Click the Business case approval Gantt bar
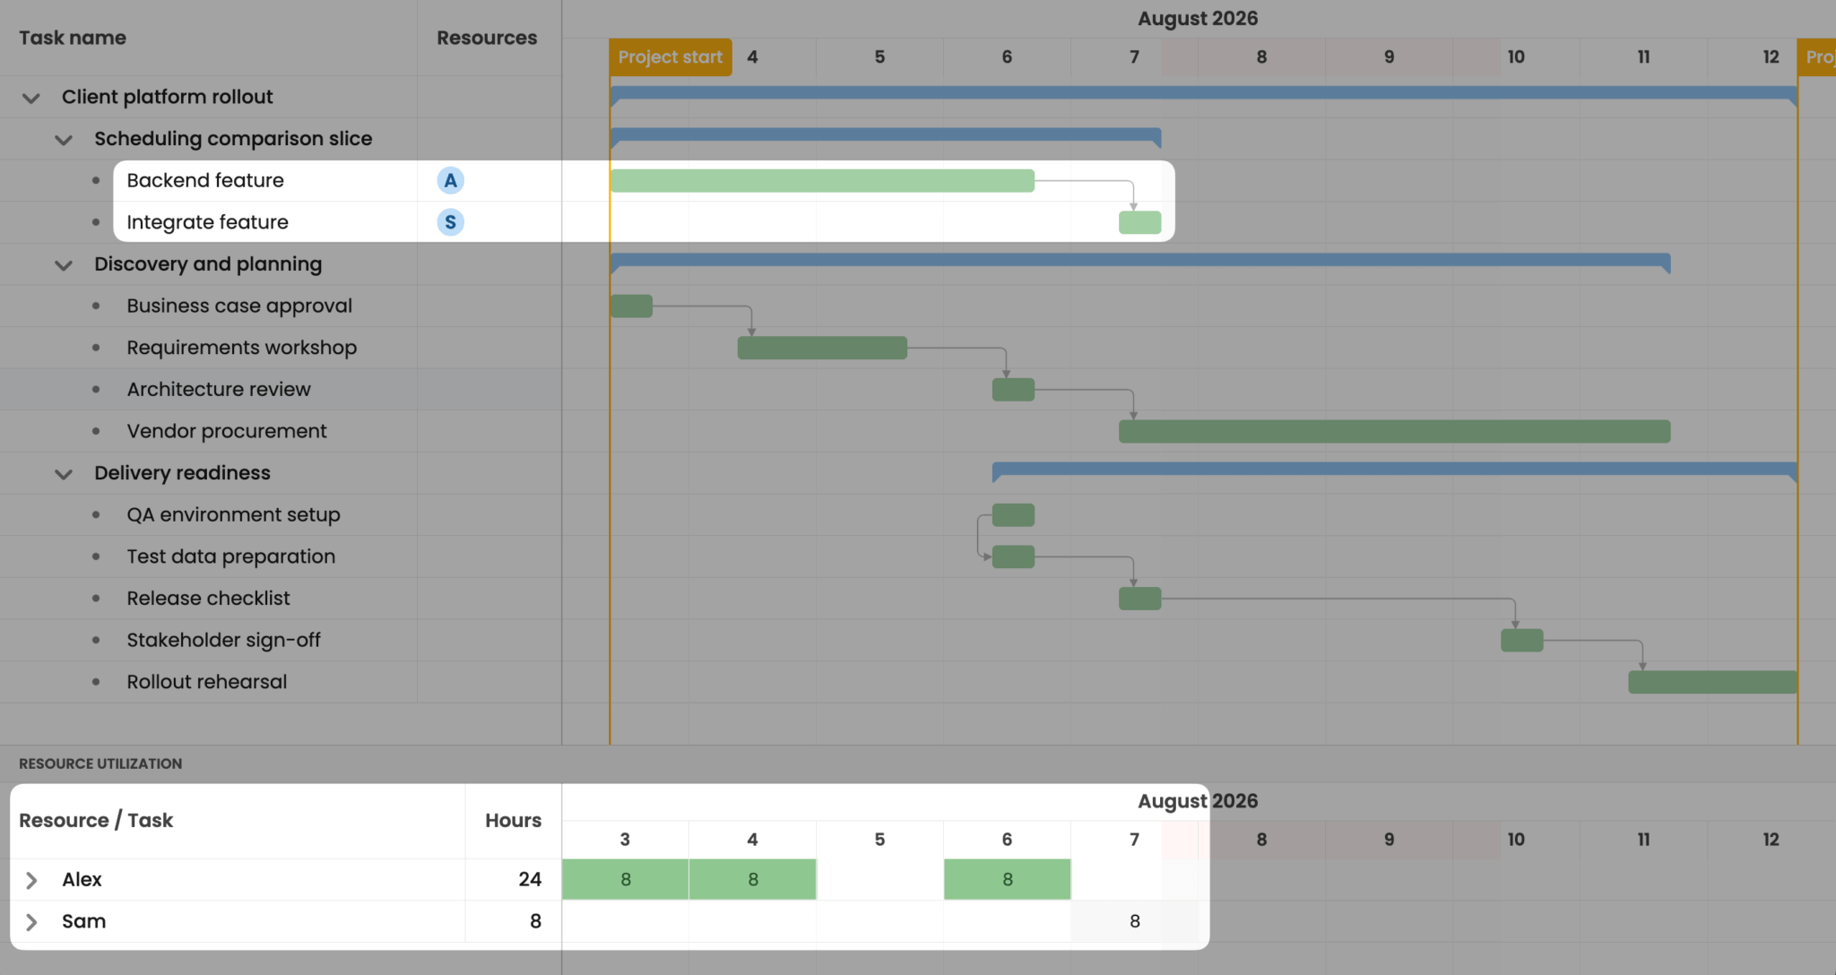 click(x=631, y=306)
